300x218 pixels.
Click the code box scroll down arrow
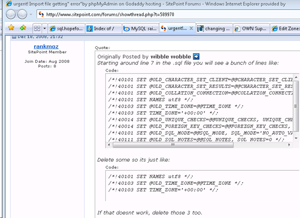point(296,138)
